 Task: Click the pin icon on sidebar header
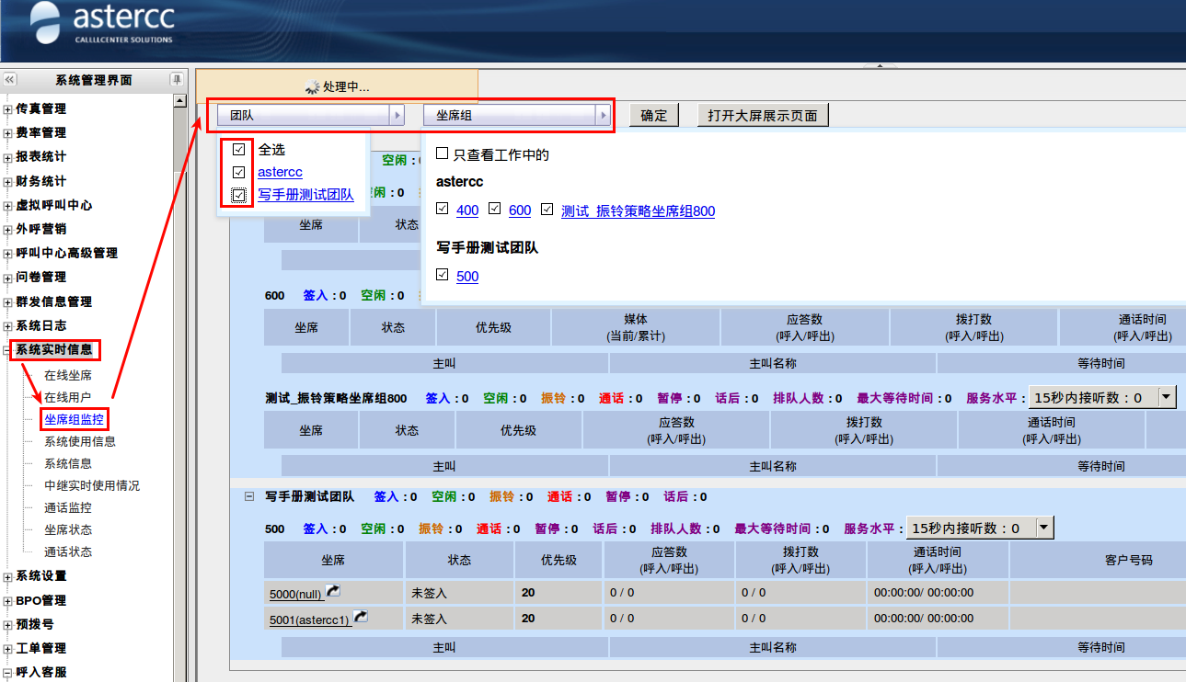point(177,80)
